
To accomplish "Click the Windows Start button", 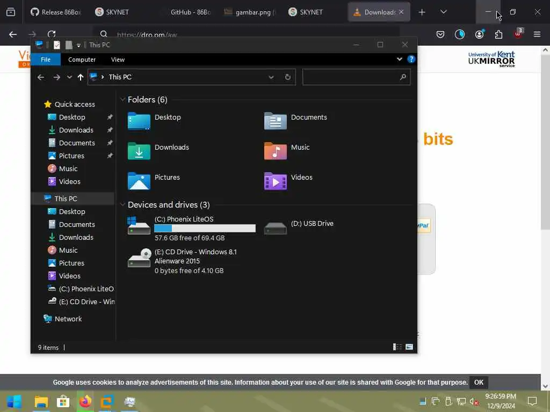I will point(14,401).
